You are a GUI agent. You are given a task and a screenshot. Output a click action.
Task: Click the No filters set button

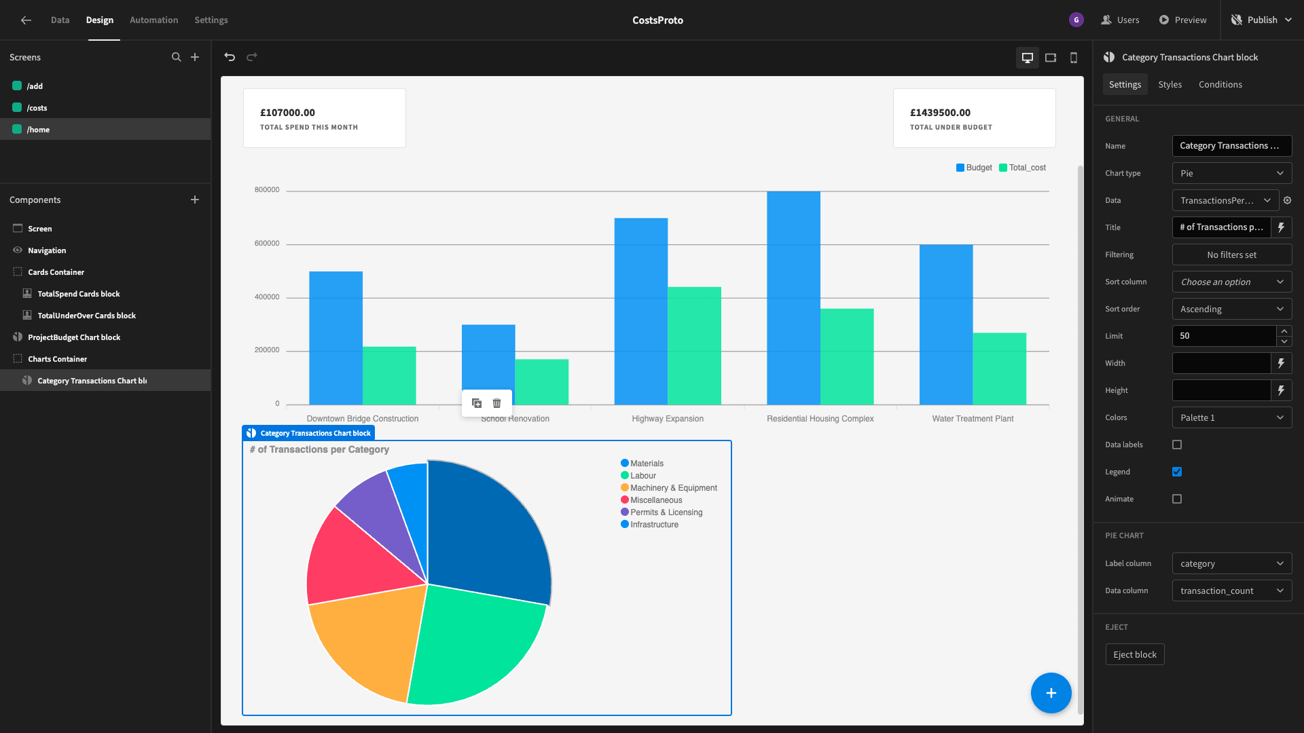click(1232, 255)
